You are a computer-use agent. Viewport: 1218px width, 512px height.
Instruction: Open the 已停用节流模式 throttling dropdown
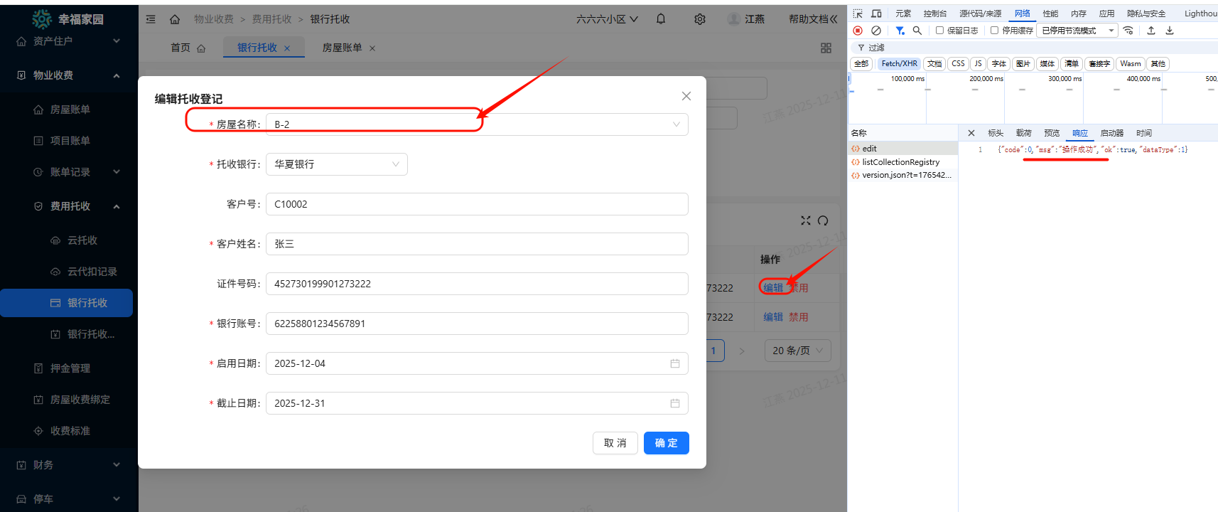[x=1077, y=31]
